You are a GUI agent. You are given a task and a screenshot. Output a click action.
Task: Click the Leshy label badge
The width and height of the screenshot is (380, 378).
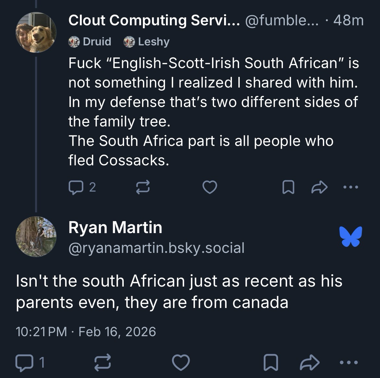(146, 41)
